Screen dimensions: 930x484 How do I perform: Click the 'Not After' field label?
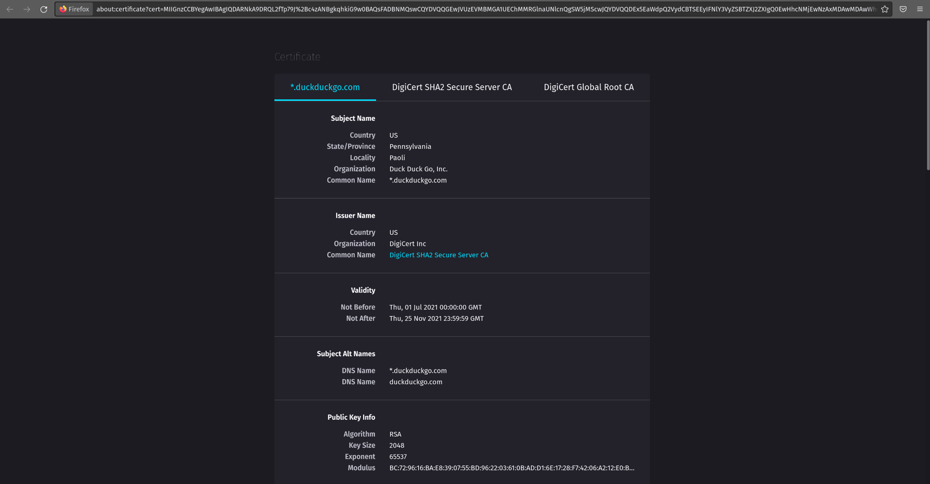pos(360,319)
